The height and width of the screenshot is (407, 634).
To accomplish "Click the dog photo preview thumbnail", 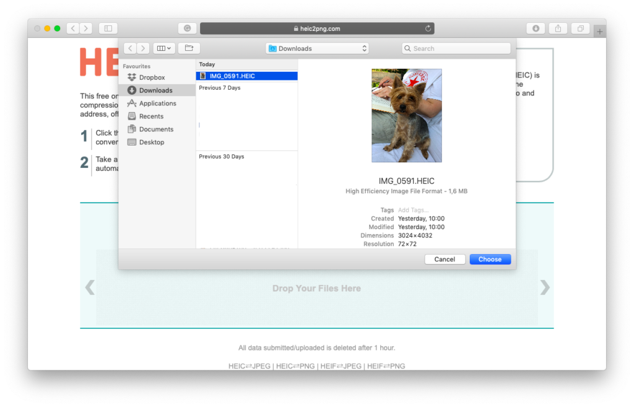I will click(406, 115).
